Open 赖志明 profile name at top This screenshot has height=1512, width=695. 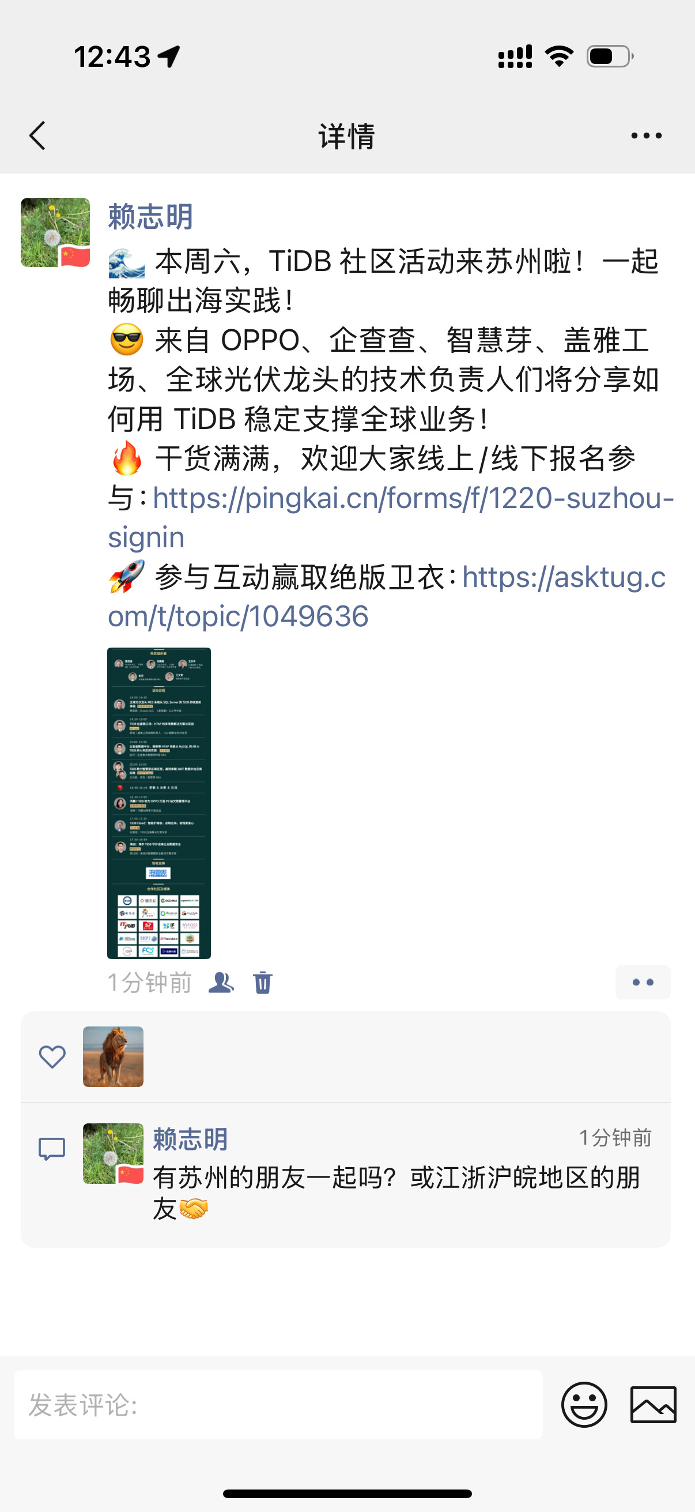(x=151, y=216)
